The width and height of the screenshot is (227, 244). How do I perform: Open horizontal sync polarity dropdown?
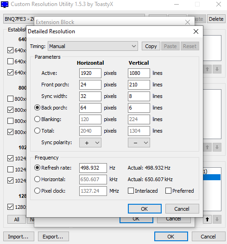90,142
